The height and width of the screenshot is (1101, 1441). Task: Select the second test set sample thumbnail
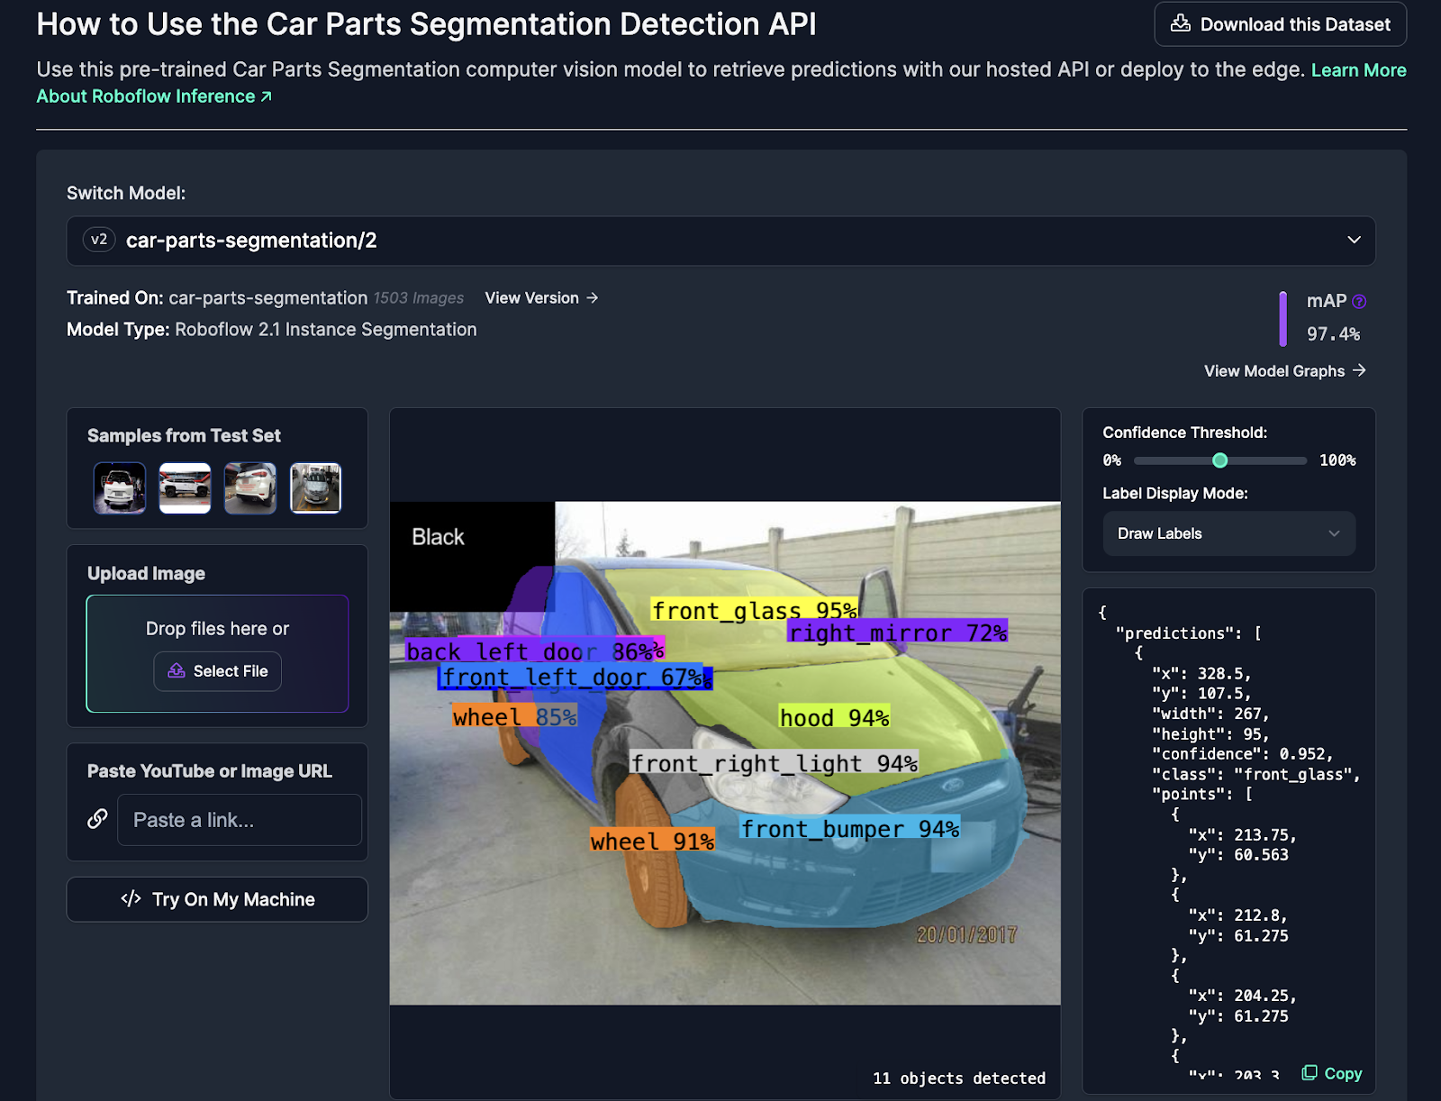(x=185, y=487)
